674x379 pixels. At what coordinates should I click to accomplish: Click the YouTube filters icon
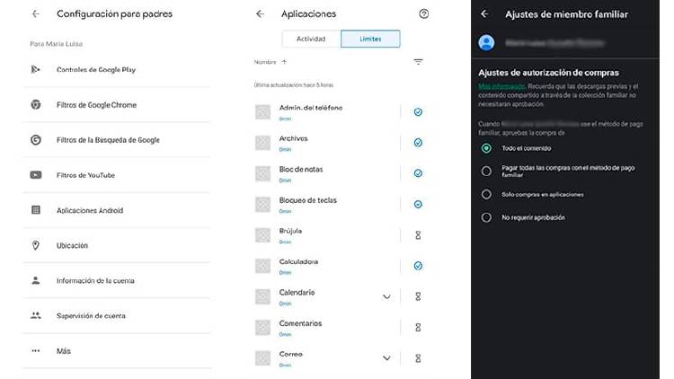pos(35,175)
